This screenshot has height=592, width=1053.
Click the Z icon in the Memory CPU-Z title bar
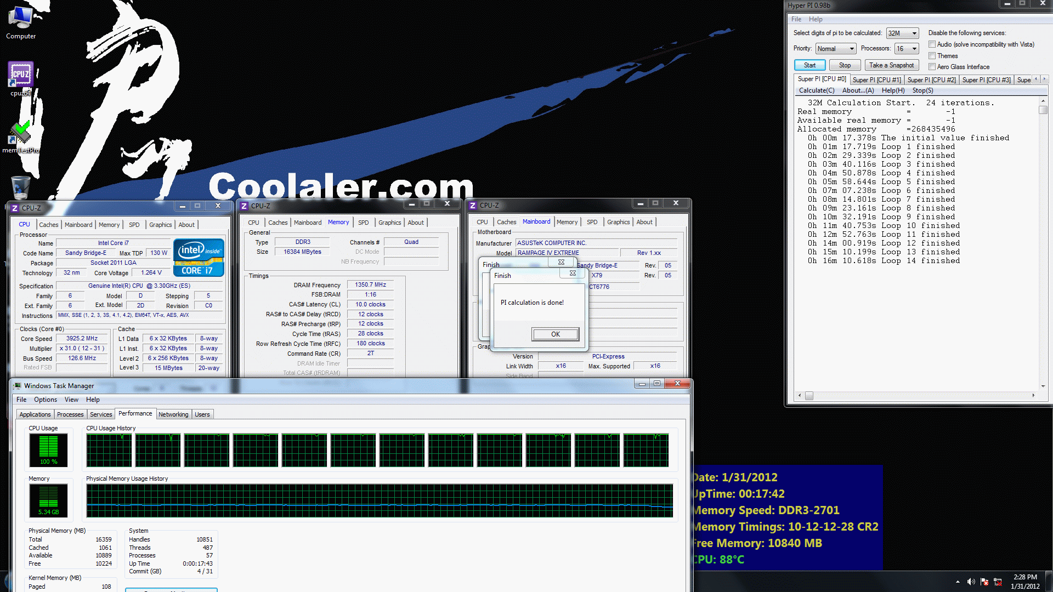click(244, 206)
